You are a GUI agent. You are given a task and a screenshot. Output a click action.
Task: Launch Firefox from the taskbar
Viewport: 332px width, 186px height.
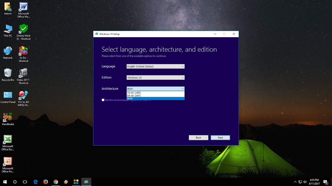[x=46, y=182]
